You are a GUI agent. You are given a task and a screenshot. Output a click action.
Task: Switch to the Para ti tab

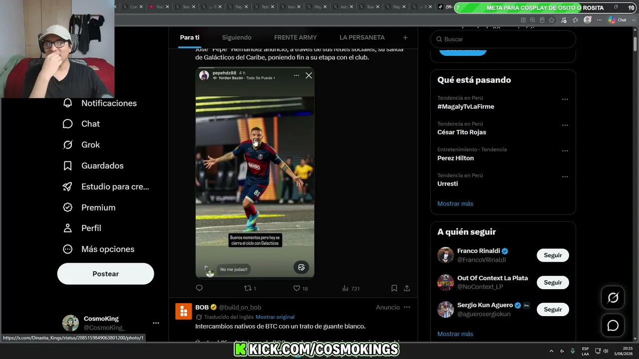190,37
